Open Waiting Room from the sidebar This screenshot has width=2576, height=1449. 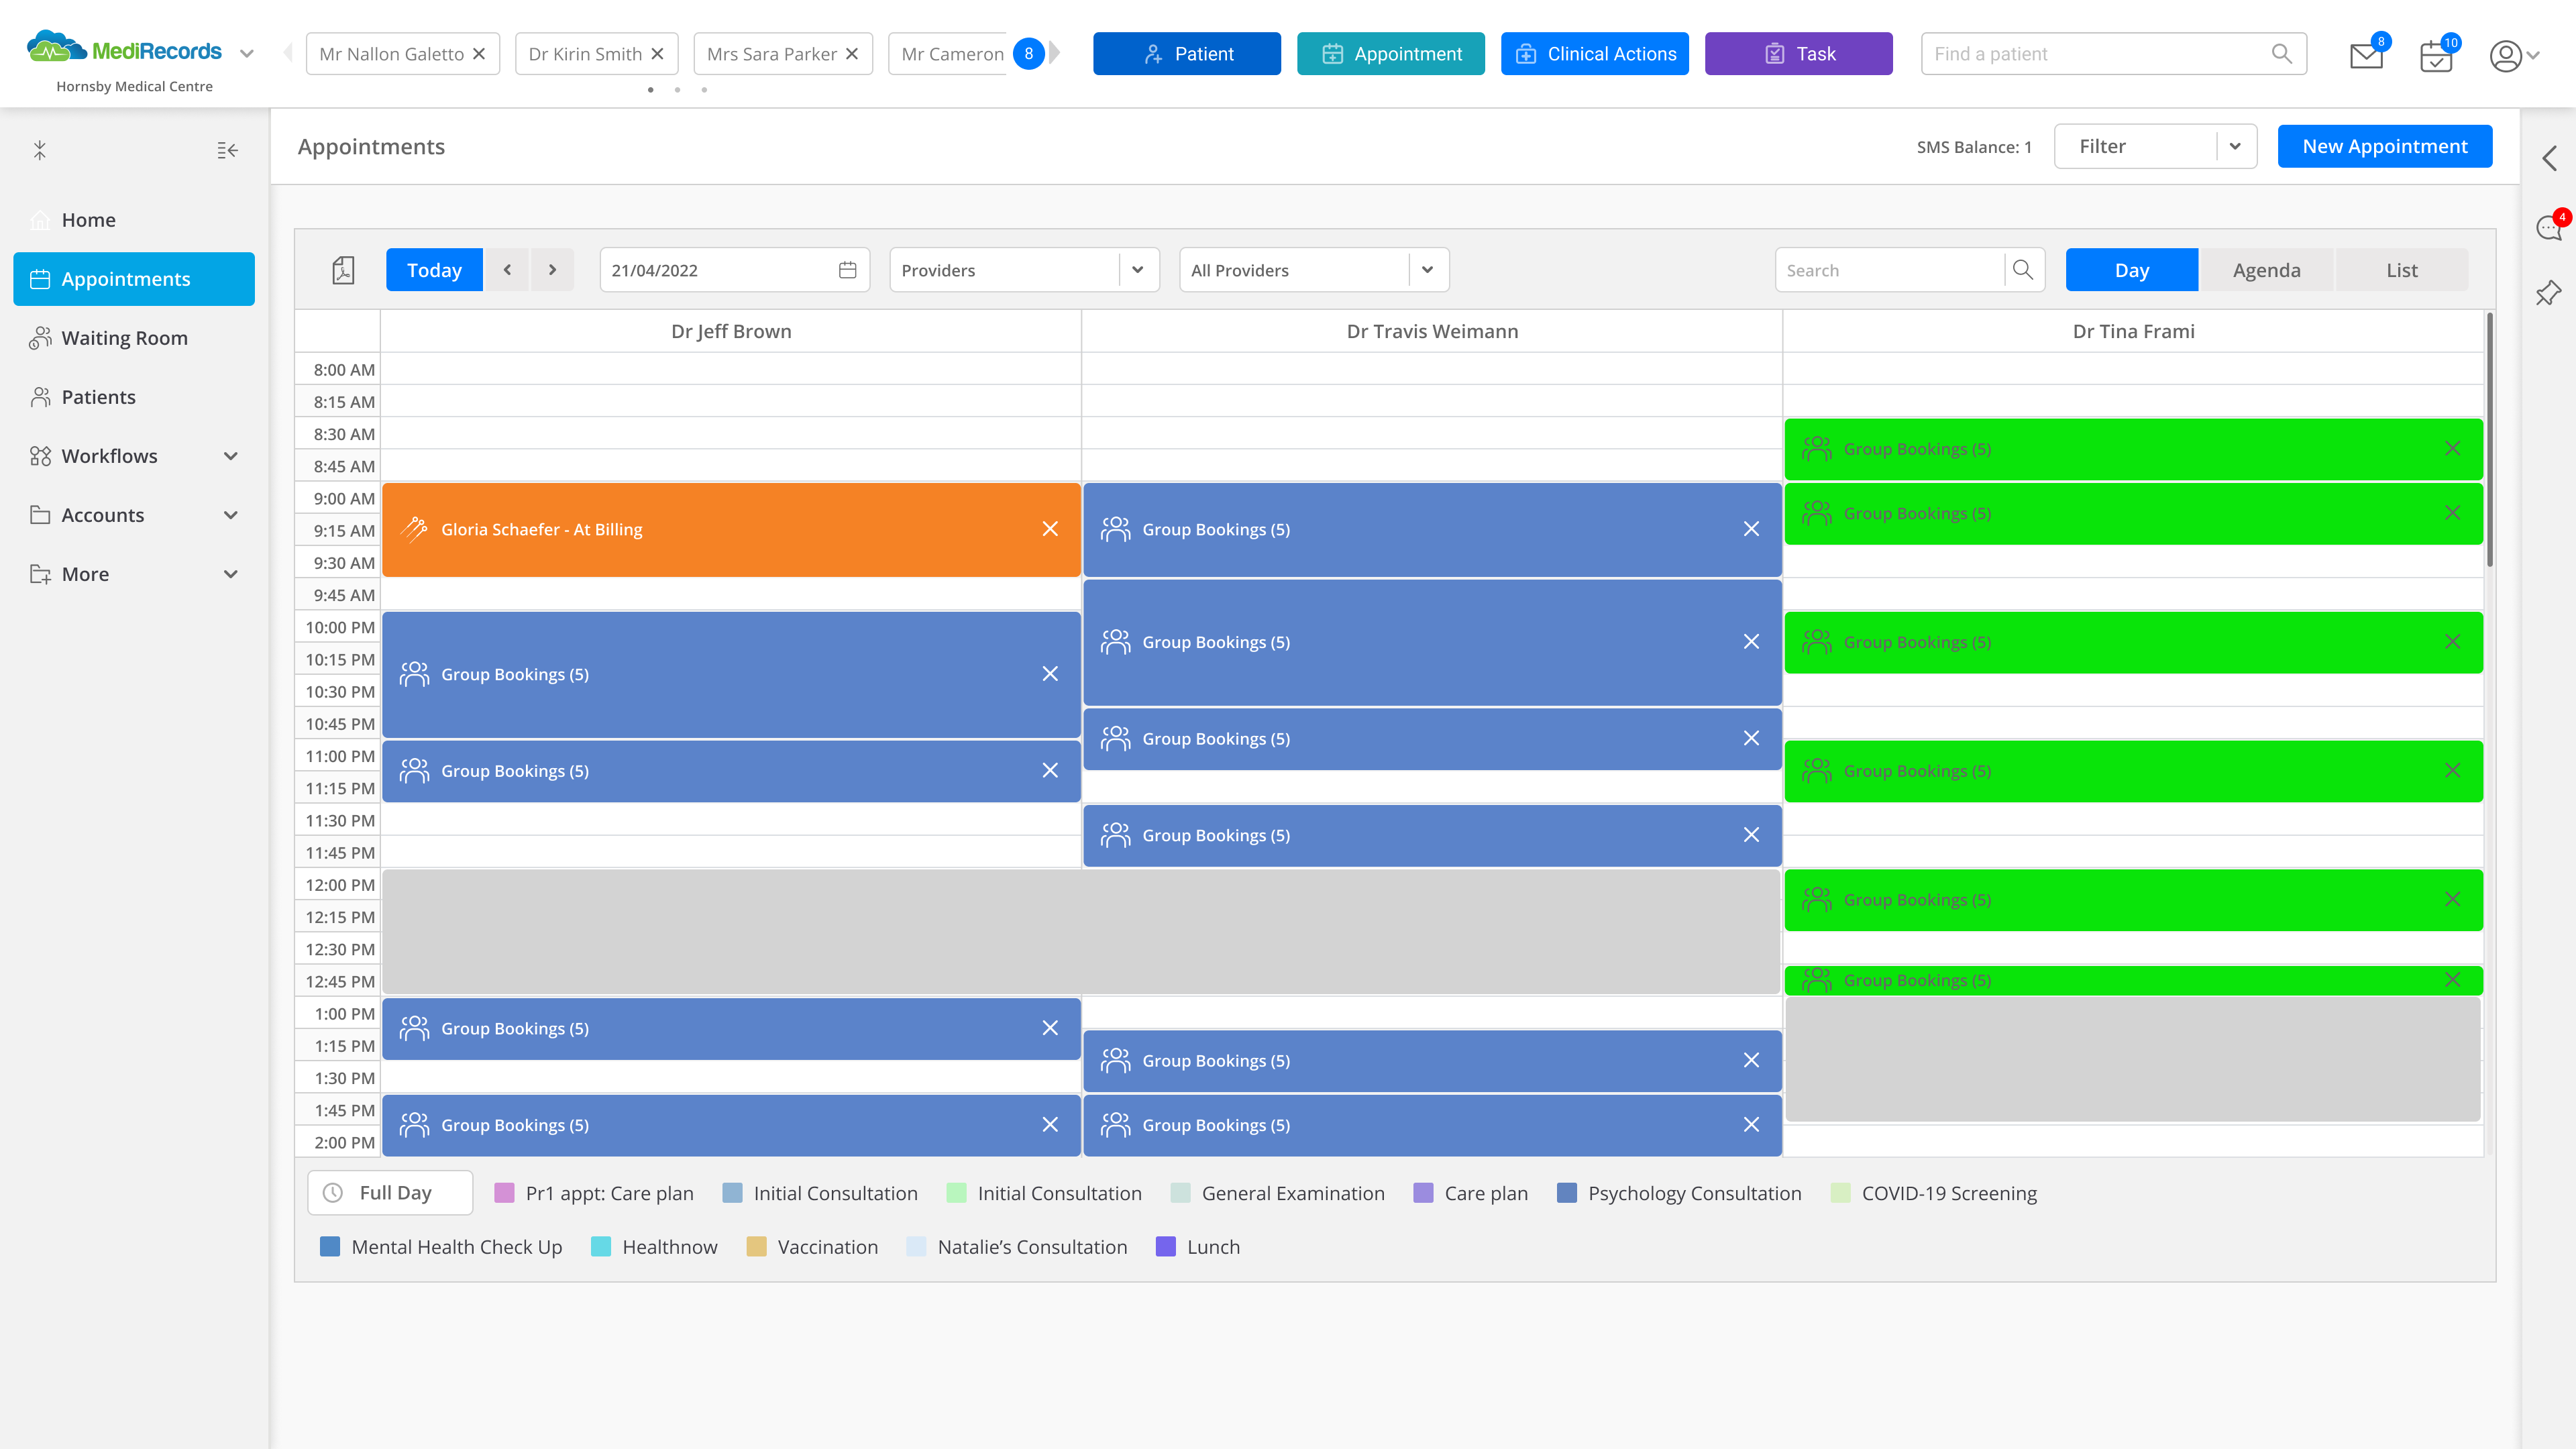point(124,338)
